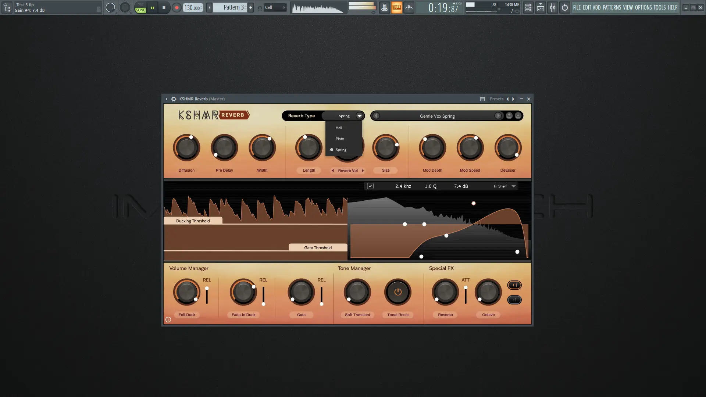Click the Full Duck REL slider
Viewport: 706px width, 397px height.
207,295
